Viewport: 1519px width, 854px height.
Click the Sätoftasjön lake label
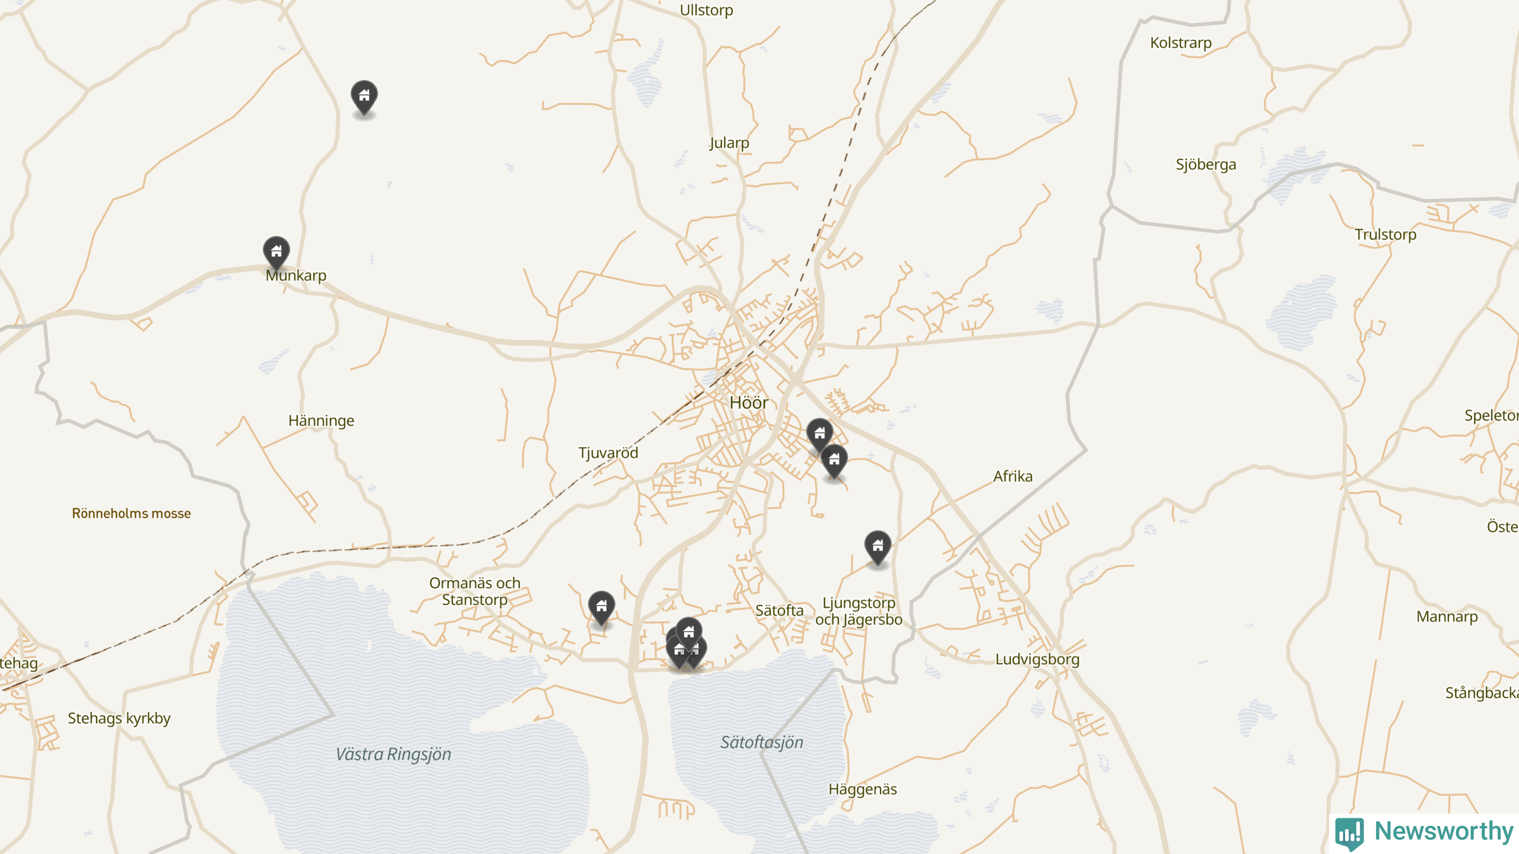click(x=762, y=743)
